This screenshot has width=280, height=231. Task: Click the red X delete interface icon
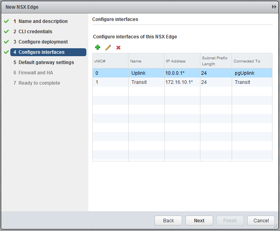(x=118, y=47)
